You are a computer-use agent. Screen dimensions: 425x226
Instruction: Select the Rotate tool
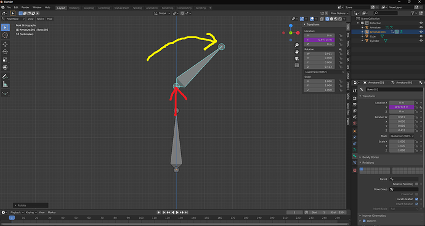(5, 52)
